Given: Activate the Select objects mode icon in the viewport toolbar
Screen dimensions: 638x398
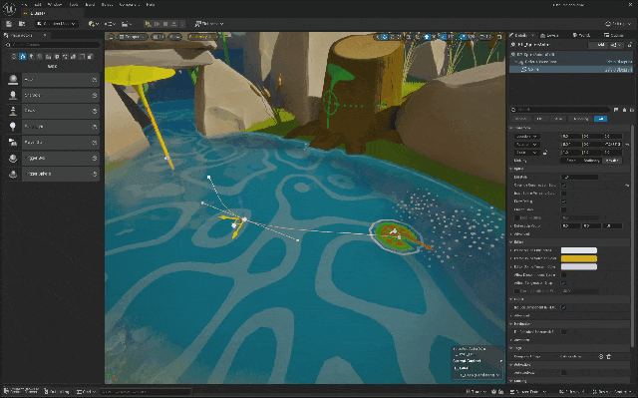Looking at the screenshot, I should (x=378, y=37).
